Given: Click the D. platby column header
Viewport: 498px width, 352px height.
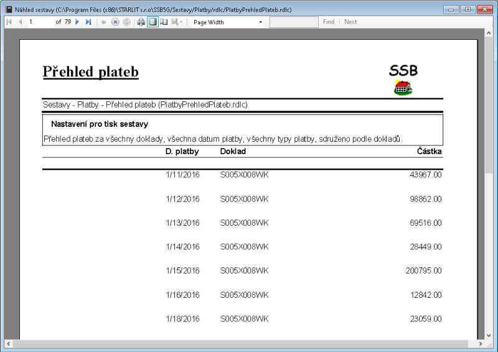Looking at the screenshot, I should [x=182, y=151].
